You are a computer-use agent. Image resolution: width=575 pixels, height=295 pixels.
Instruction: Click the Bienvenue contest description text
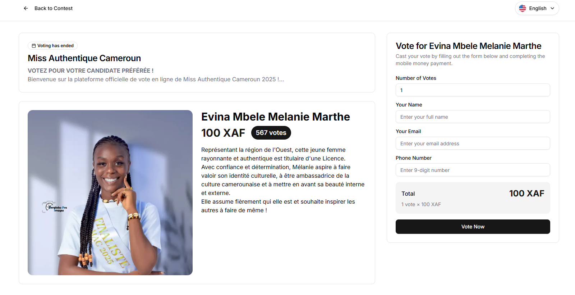(x=156, y=80)
